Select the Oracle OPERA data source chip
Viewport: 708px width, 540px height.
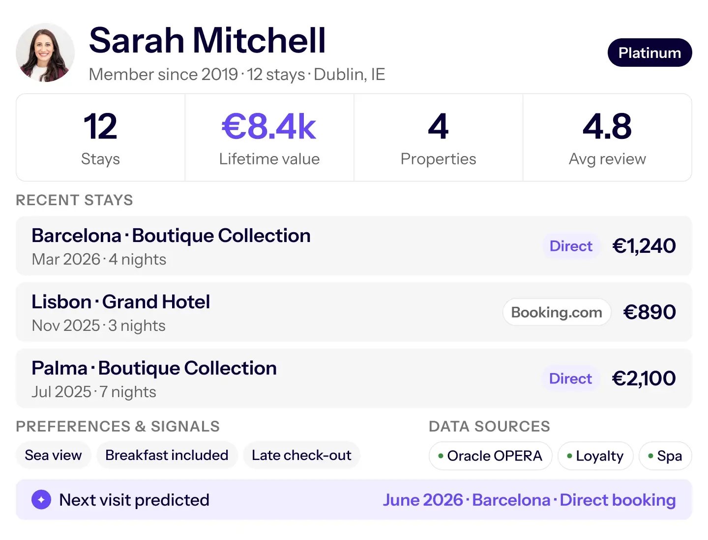tap(490, 456)
